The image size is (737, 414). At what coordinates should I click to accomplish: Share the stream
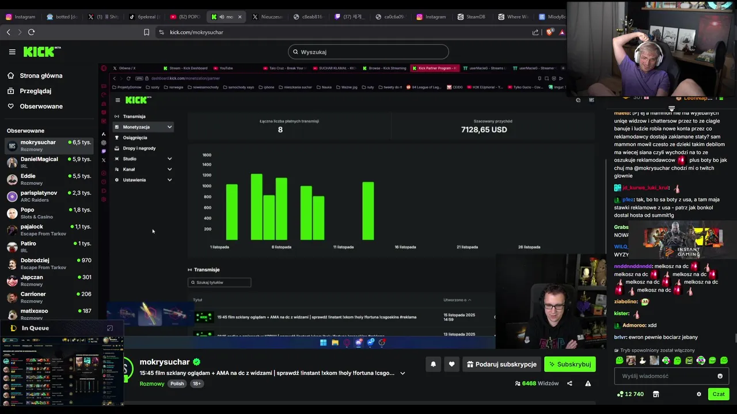click(x=569, y=384)
